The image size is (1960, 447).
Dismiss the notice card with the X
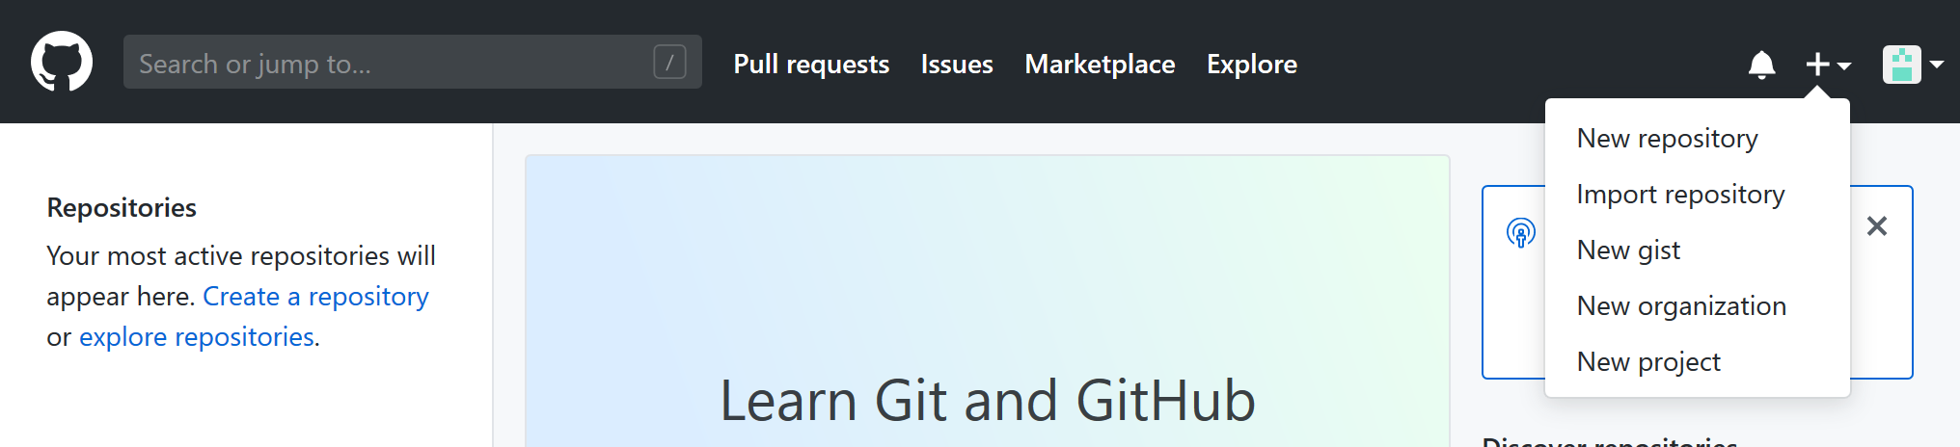click(1876, 226)
